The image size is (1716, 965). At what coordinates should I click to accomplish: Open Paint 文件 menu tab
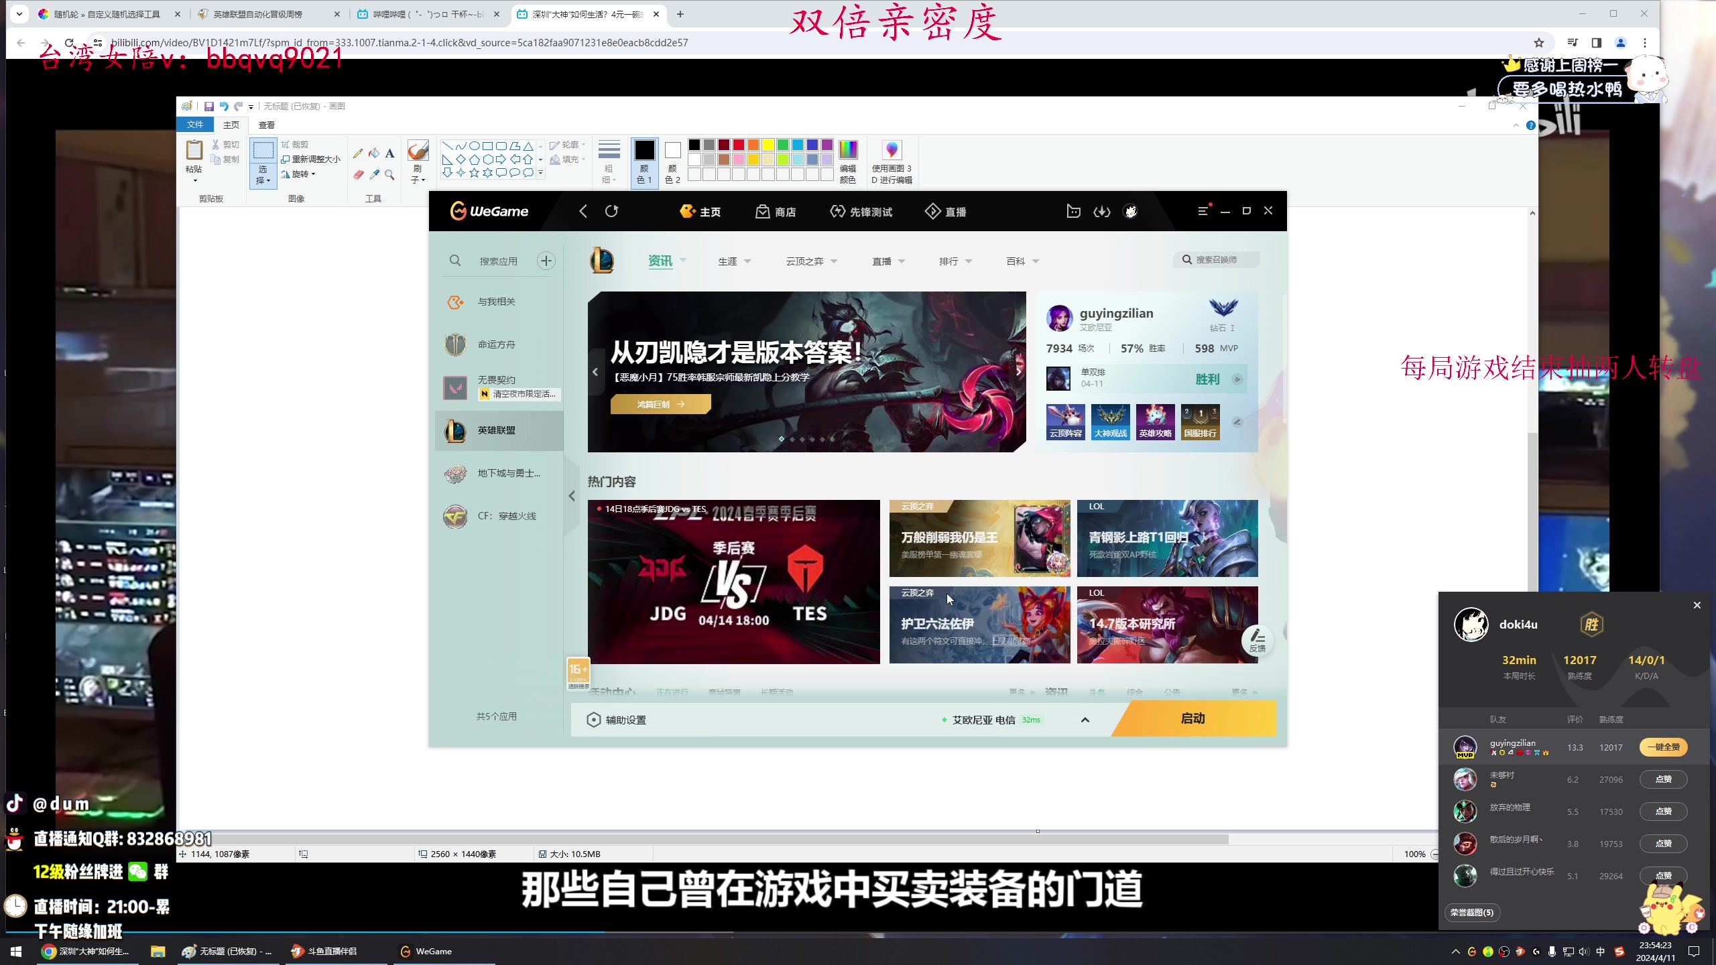[195, 125]
